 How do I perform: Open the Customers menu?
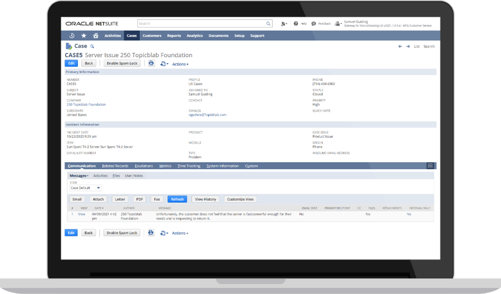(152, 36)
